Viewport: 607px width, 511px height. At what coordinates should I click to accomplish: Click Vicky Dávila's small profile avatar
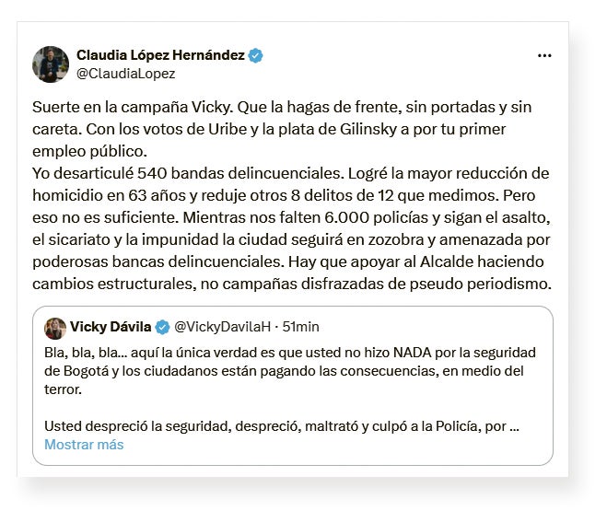tap(54, 329)
